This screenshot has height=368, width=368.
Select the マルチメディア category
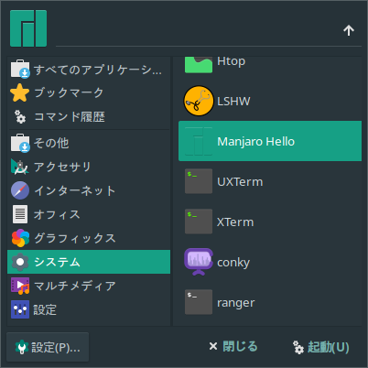pyautogui.click(x=89, y=286)
